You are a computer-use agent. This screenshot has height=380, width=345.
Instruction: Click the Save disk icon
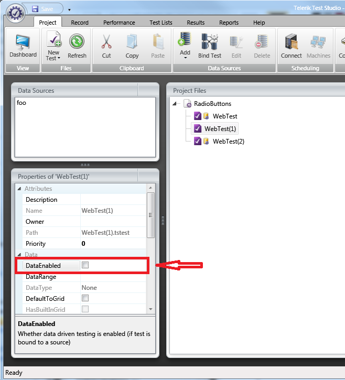click(x=35, y=9)
